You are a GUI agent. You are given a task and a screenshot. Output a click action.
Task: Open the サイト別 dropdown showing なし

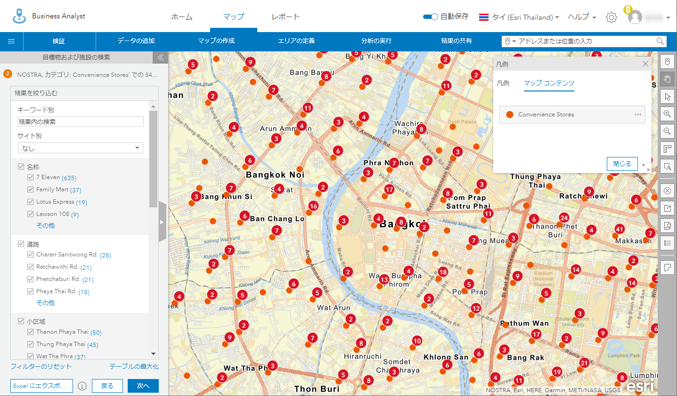[x=80, y=148]
